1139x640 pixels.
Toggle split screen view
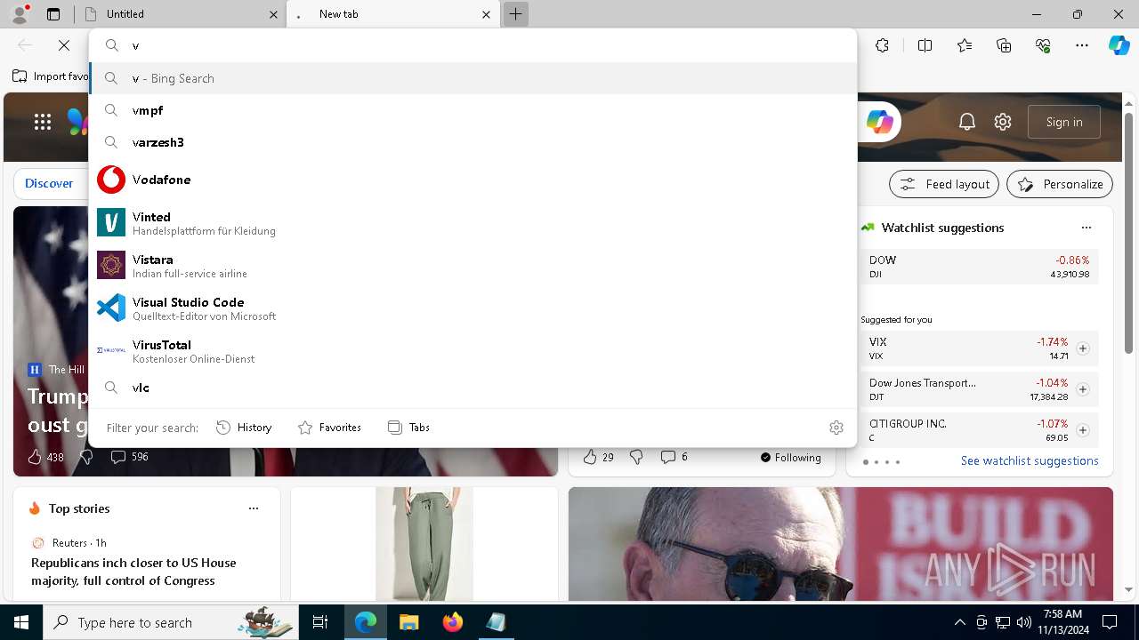click(925, 45)
